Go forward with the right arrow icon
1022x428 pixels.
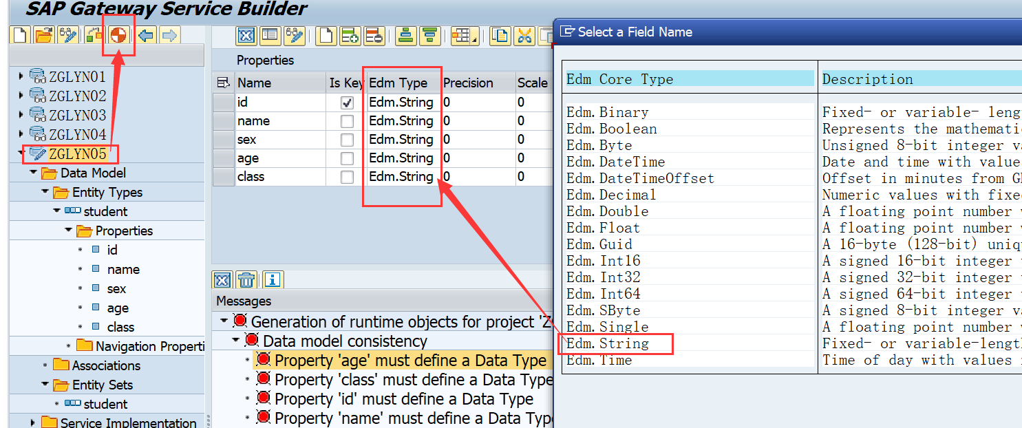[x=169, y=35]
